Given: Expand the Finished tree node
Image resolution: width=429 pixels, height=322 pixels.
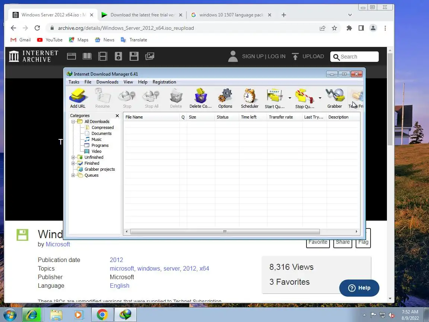Looking at the screenshot, I should coord(73,164).
